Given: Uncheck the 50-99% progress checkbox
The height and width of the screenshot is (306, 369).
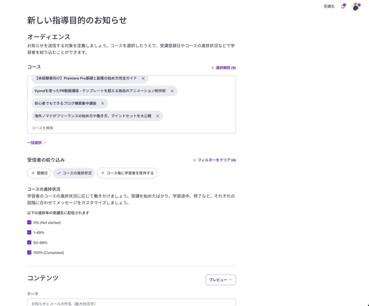Looking at the screenshot, I should (x=29, y=243).
